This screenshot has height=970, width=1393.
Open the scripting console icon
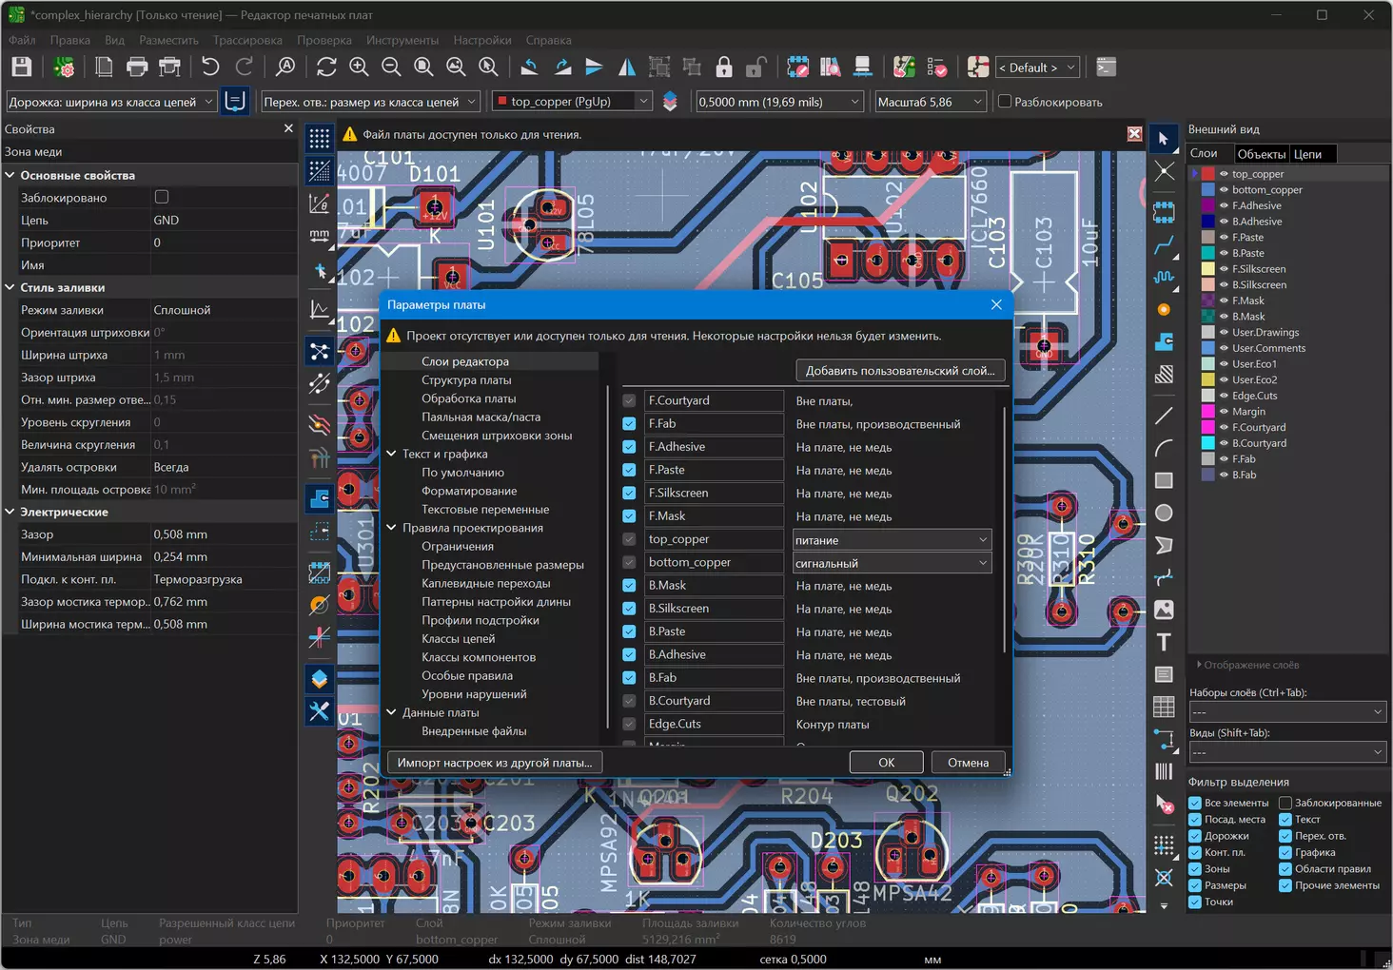pos(1106,68)
